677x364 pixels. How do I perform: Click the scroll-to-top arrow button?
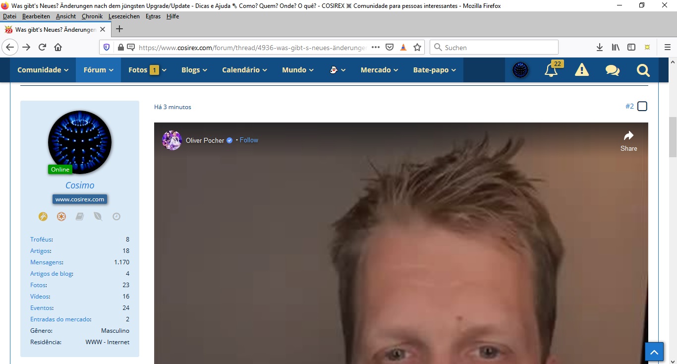654,352
